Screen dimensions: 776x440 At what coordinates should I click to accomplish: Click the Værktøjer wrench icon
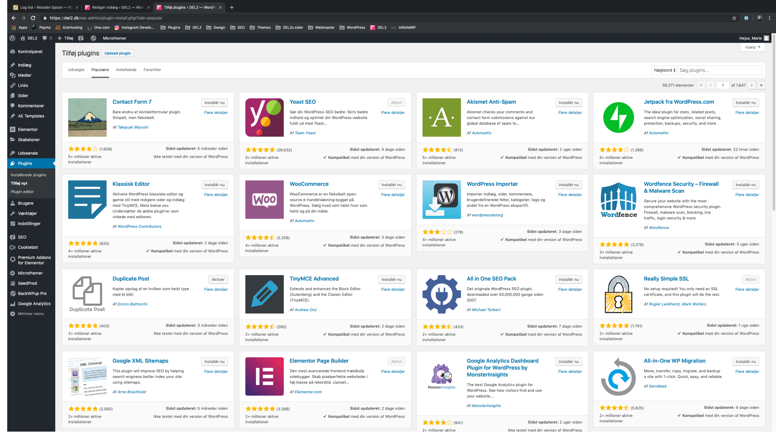coord(13,213)
